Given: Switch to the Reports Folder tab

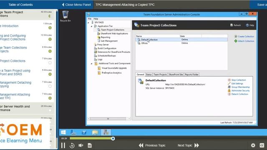Looking at the screenshot, I should 191,75.
